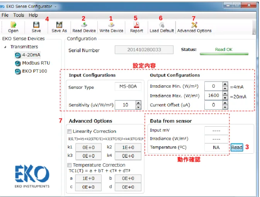
Task: Decrease the Sensitivity value with down arrow
Action: coord(138,107)
